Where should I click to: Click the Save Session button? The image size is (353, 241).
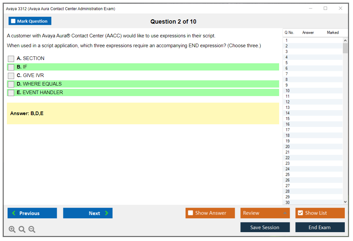tap(265, 227)
